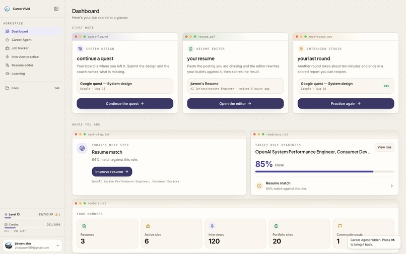Click the Improve resume button
Viewport: 406px width, 254px height.
click(x=112, y=171)
